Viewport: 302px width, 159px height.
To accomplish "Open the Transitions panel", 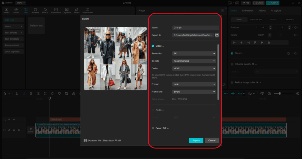I will [x=56, y=11].
